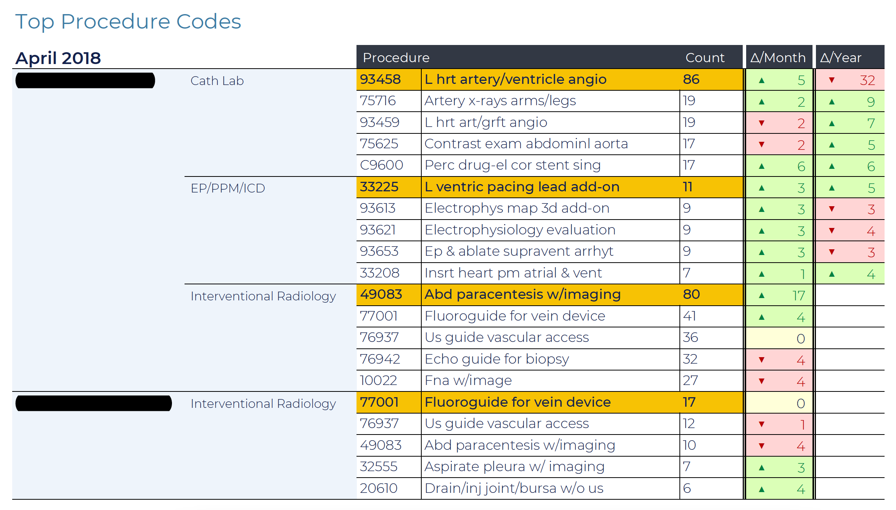Select the Cath Lab department label
The image size is (896, 510).
[x=217, y=81]
